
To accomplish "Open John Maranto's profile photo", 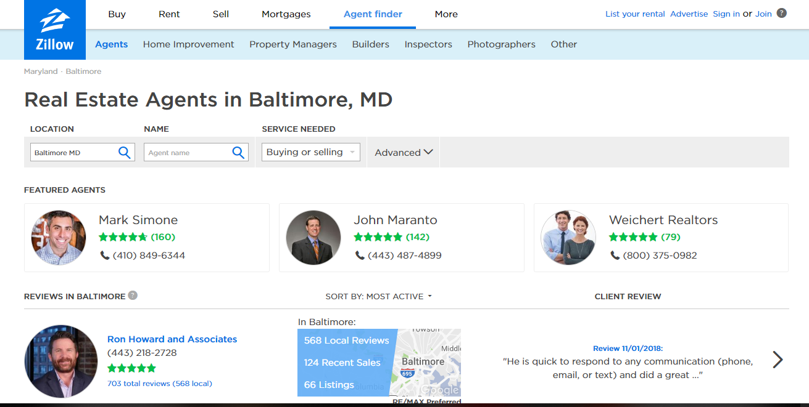I will click(313, 238).
